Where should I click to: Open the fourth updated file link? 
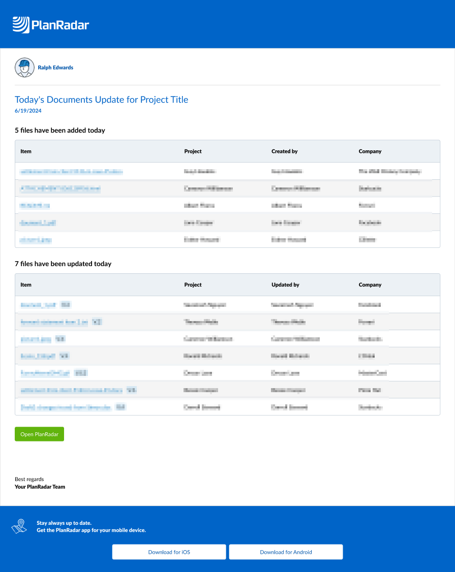(38, 356)
